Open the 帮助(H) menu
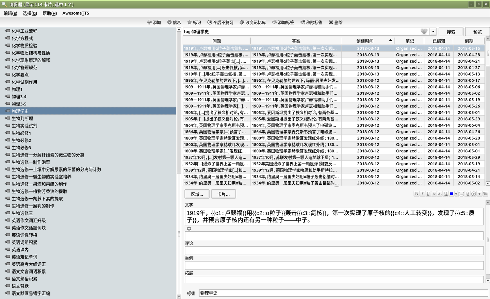Screen dimensions: 490x299 50,13
